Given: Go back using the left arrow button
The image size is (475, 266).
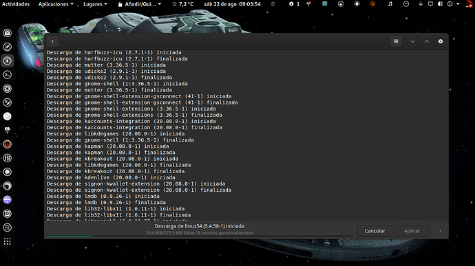Looking at the screenshot, I should (53, 41).
